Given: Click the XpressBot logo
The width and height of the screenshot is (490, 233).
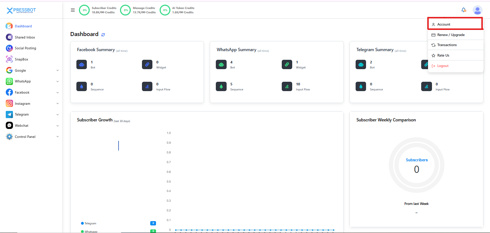Looking at the screenshot, I should pyautogui.click(x=21, y=10).
